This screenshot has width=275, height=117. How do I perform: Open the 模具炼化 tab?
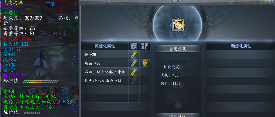pyautogui.click(x=178, y=115)
